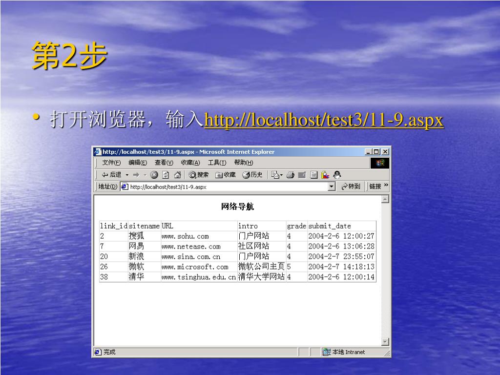Click the Forward arrow button
500x375 pixels.
pyautogui.click(x=136, y=175)
